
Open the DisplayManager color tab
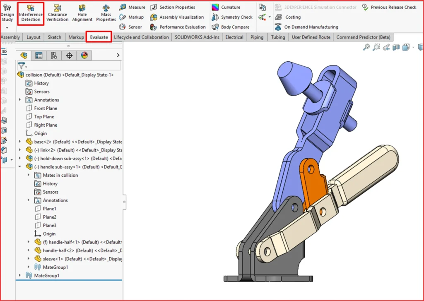(x=85, y=55)
